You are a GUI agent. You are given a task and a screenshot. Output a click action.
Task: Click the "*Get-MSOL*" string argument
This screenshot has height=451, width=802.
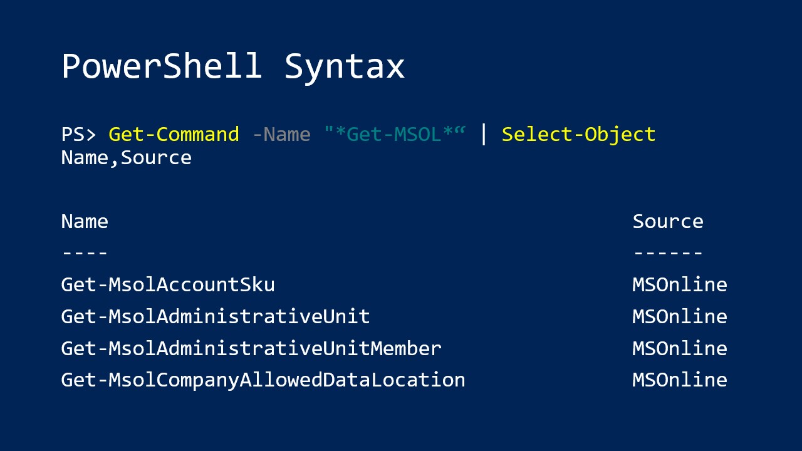pyautogui.click(x=395, y=135)
